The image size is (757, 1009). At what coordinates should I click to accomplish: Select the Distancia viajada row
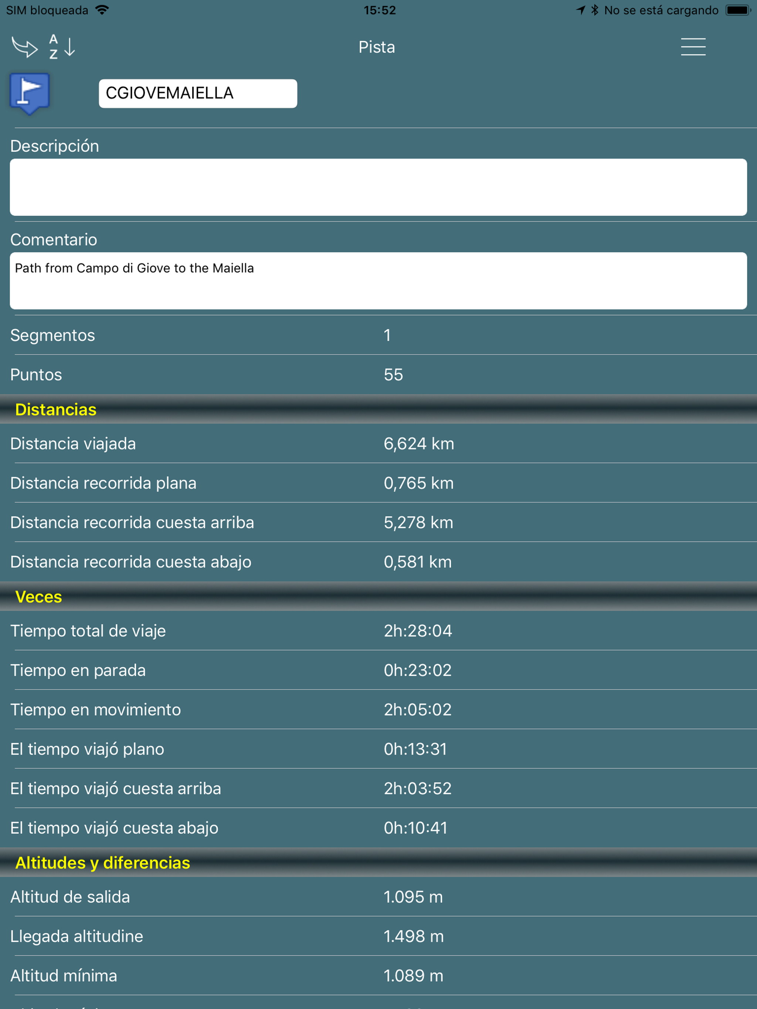pos(378,443)
